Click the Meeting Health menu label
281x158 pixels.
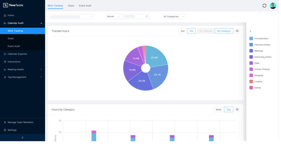point(16,69)
